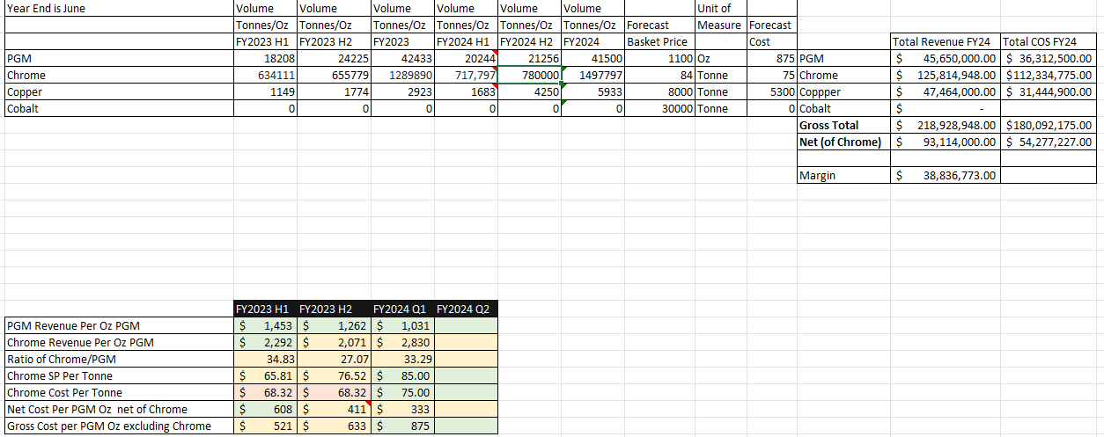The image size is (1104, 437).
Task: Click PGM FY2023 H1 volume 18208
Action: click(265, 59)
